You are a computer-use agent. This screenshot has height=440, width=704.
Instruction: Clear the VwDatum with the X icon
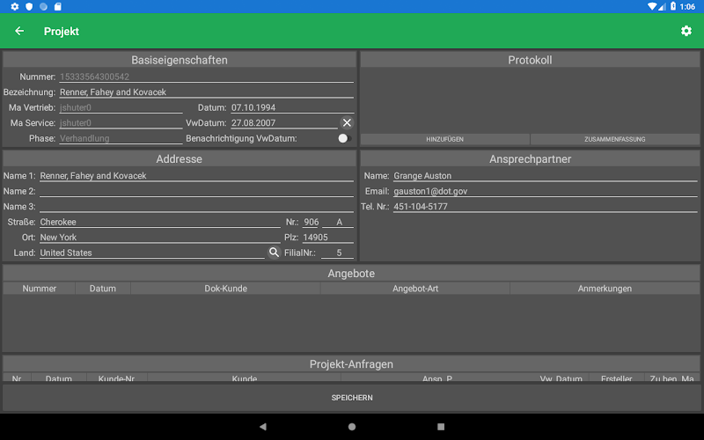(347, 122)
